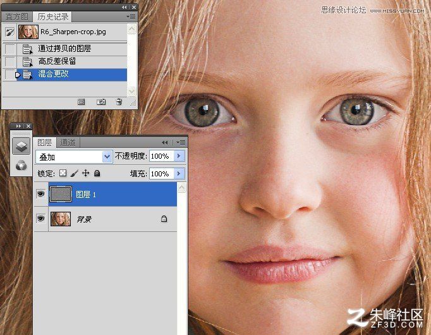Close the collapsed icon dock
This screenshot has height=335, width=431.
pos(28,126)
